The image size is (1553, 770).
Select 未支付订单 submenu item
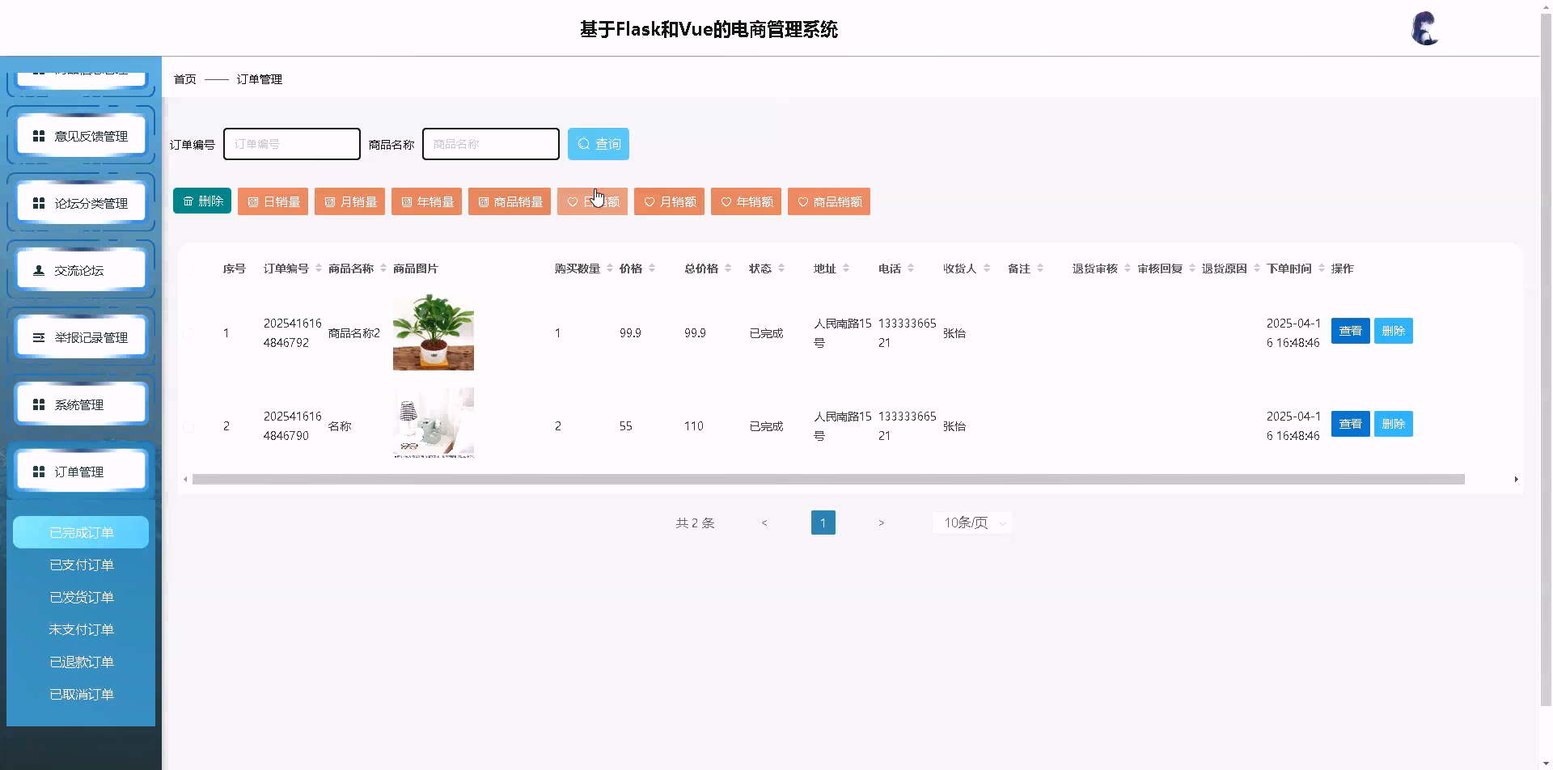(81, 629)
